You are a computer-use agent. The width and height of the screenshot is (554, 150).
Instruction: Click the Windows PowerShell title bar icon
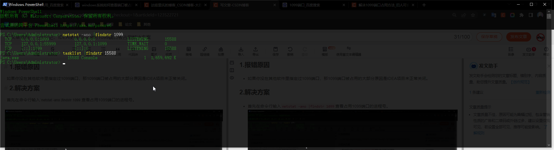tap(5, 4)
